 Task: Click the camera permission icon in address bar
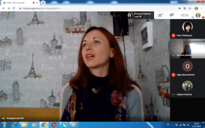pyautogui.click(x=180, y=8)
